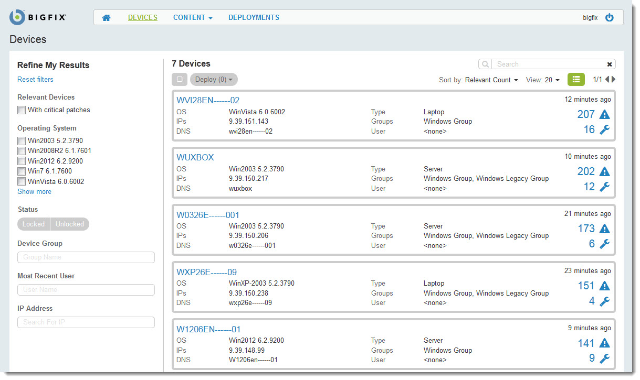This screenshot has width=640, height=380.
Task: Click wrench icon for WUXBOX device
Action: pos(604,187)
